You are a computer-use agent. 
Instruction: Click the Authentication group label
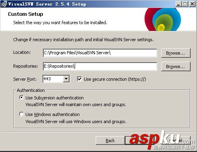[x=31, y=90]
